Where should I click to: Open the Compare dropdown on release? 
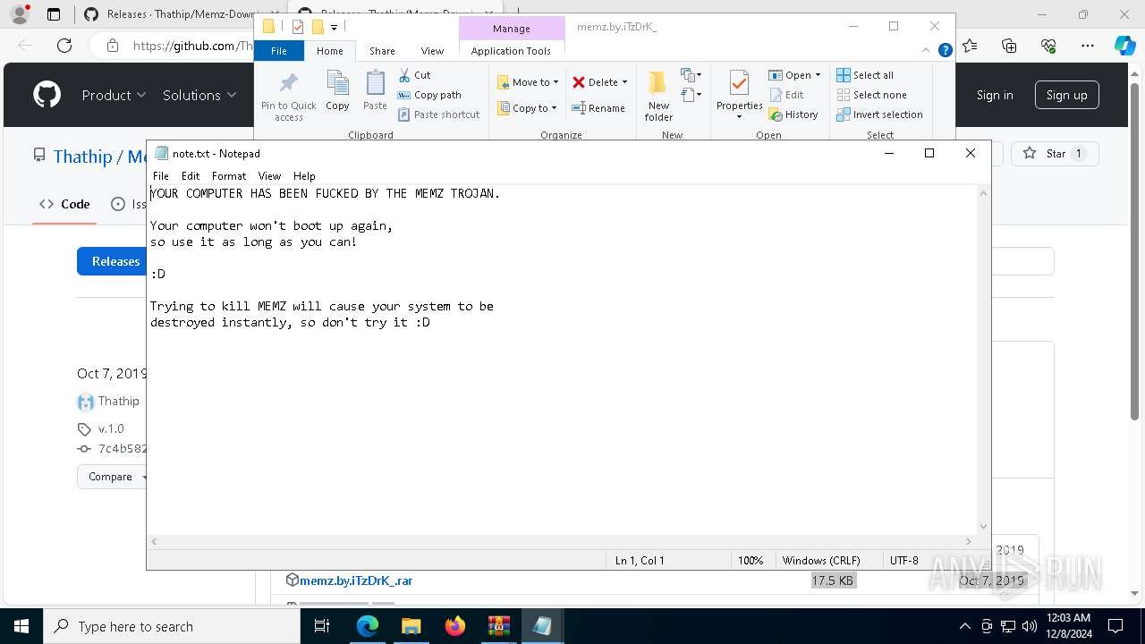112,477
